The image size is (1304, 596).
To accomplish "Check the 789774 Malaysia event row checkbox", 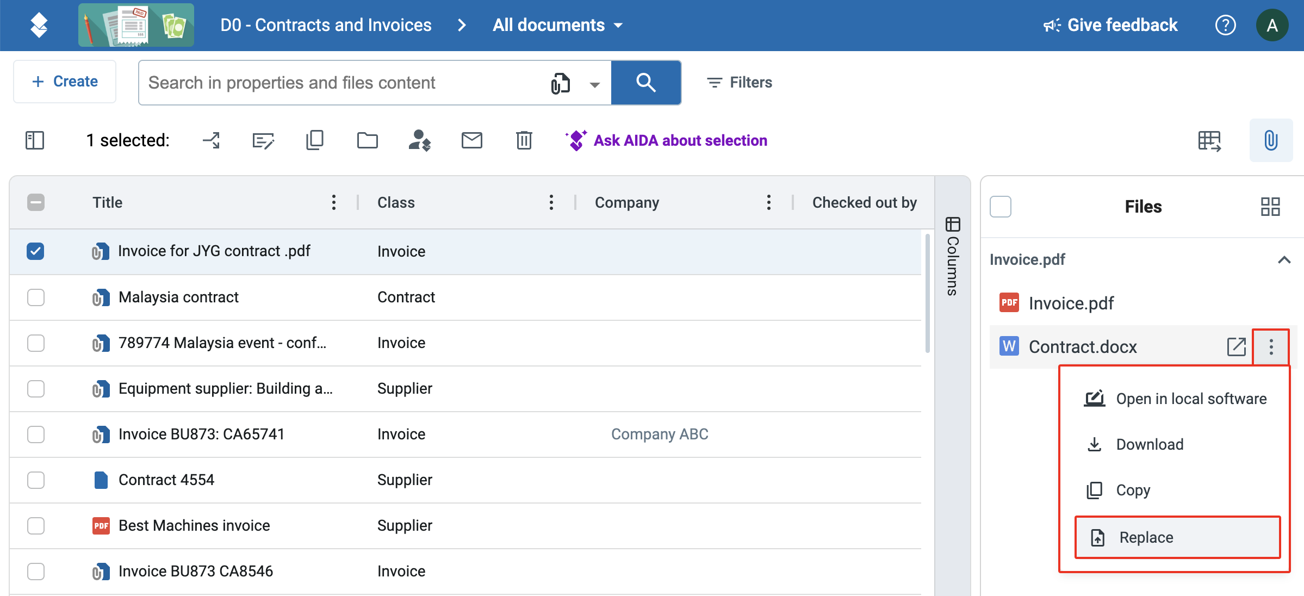I will click(x=36, y=343).
